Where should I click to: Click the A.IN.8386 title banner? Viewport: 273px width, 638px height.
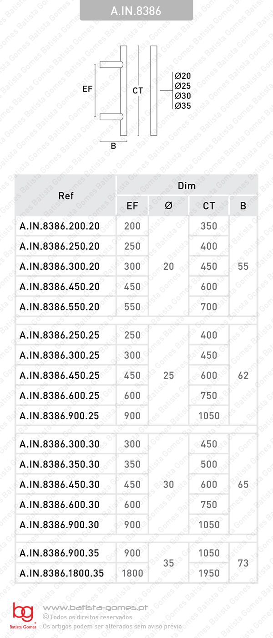136,10
